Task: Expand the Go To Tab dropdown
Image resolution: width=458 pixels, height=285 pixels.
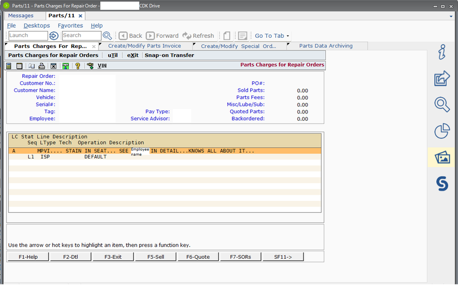Action: point(271,35)
